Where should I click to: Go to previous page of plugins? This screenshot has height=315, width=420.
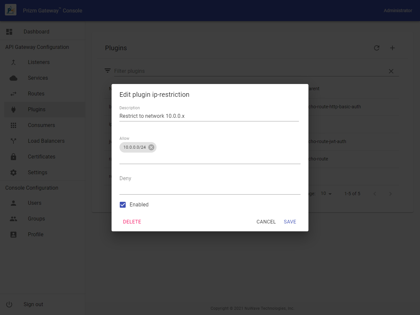tap(375, 194)
